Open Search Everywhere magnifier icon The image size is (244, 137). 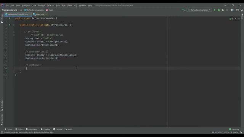[242, 10]
